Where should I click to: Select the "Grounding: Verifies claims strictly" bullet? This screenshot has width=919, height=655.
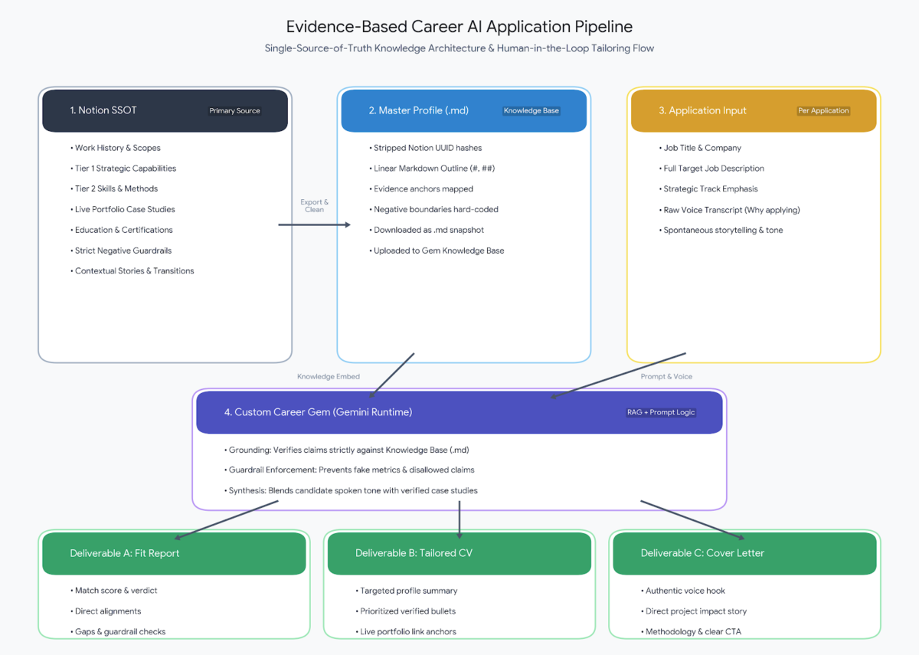[x=346, y=450]
